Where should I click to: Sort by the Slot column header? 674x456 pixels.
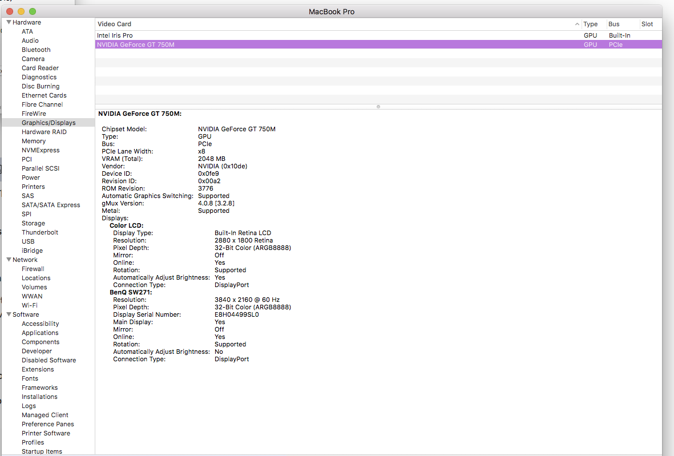coord(647,24)
